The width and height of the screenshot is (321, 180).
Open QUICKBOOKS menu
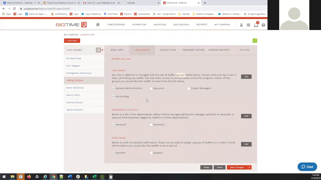(181, 24)
